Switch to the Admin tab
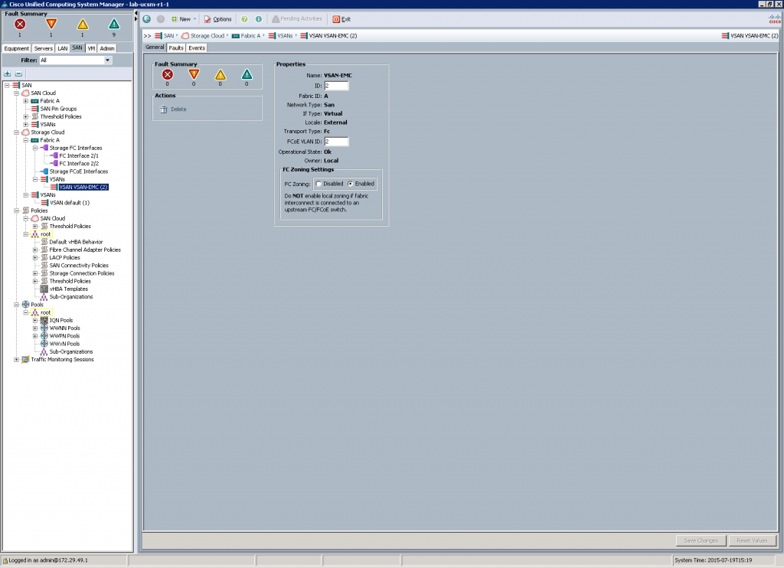784x568 pixels. pos(107,48)
